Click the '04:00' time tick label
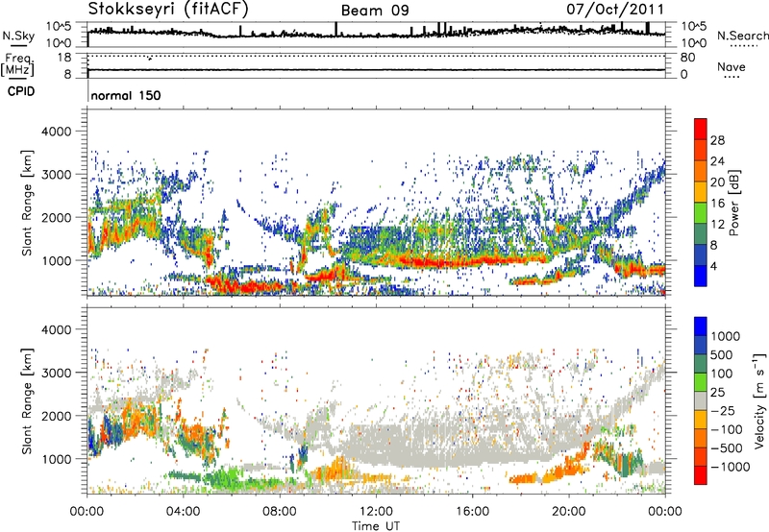 (183, 512)
